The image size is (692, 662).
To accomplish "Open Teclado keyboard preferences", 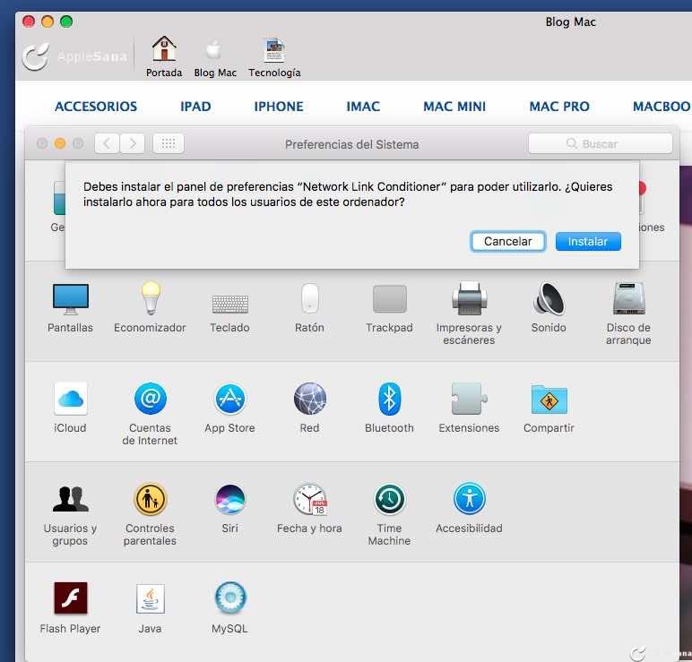I will coord(230,314).
